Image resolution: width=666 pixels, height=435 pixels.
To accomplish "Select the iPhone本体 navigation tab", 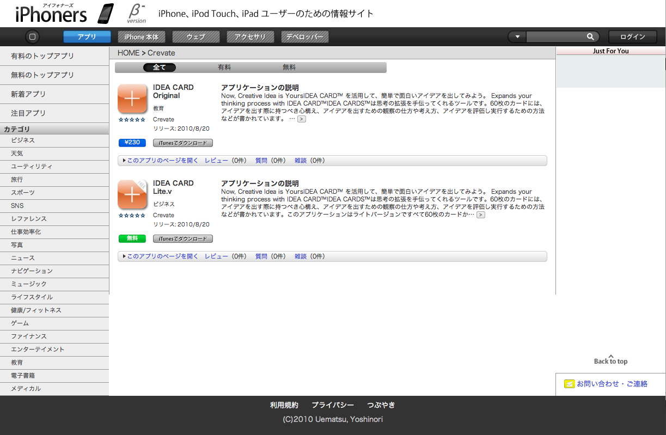I will (142, 37).
